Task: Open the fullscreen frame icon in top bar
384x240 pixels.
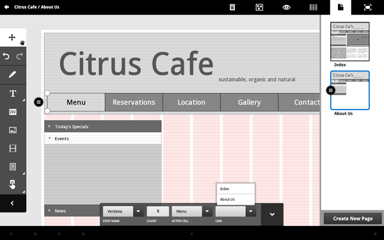Action: [x=367, y=7]
